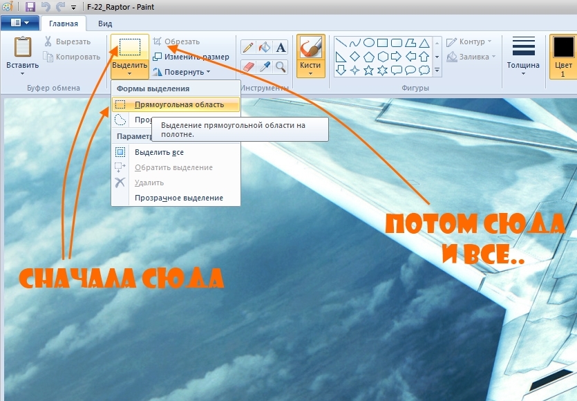The image size is (577, 401).
Task: Choose the Pentagon shape
Action: (369, 57)
